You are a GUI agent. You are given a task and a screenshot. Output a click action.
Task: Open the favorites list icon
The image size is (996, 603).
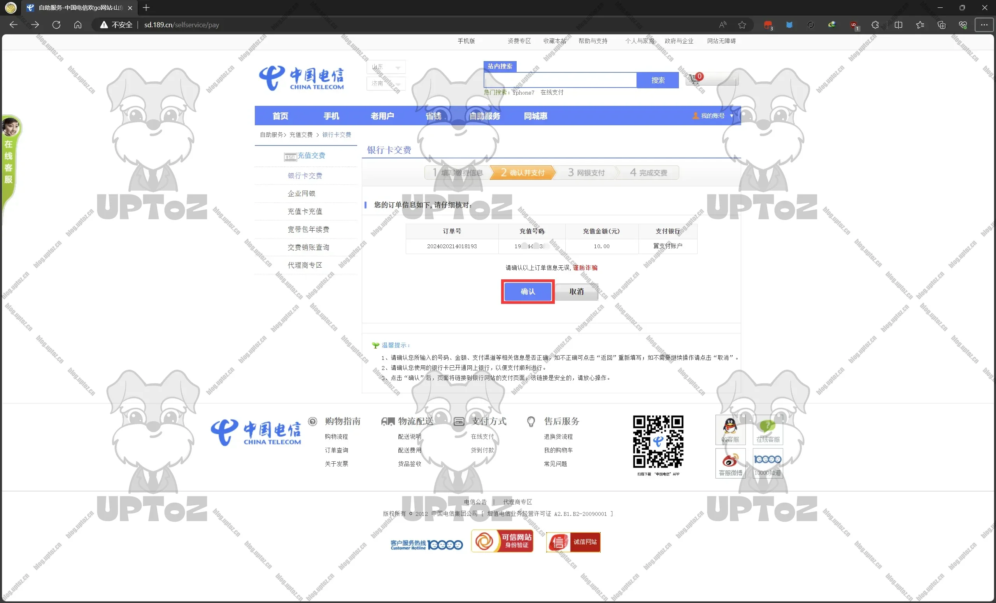click(920, 25)
